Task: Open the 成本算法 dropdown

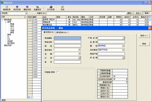Action: tap(123, 50)
